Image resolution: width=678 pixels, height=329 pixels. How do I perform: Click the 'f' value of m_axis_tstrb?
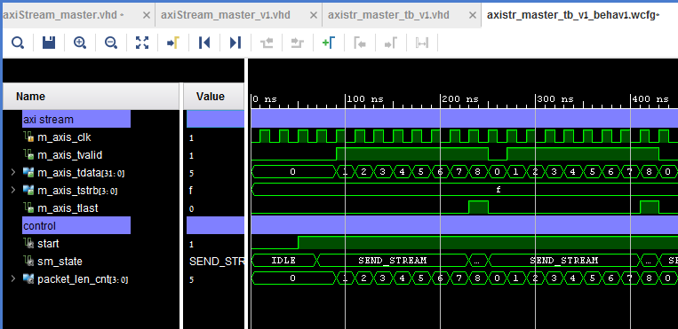pyautogui.click(x=191, y=191)
